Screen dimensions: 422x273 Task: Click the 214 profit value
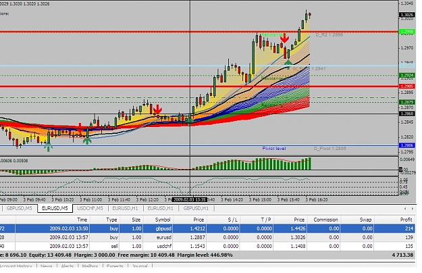(409, 228)
